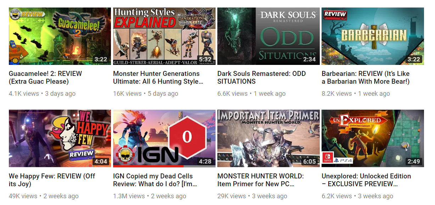
Task: Open the We Happy Few review thumbnail
Action: pyautogui.click(x=60, y=138)
